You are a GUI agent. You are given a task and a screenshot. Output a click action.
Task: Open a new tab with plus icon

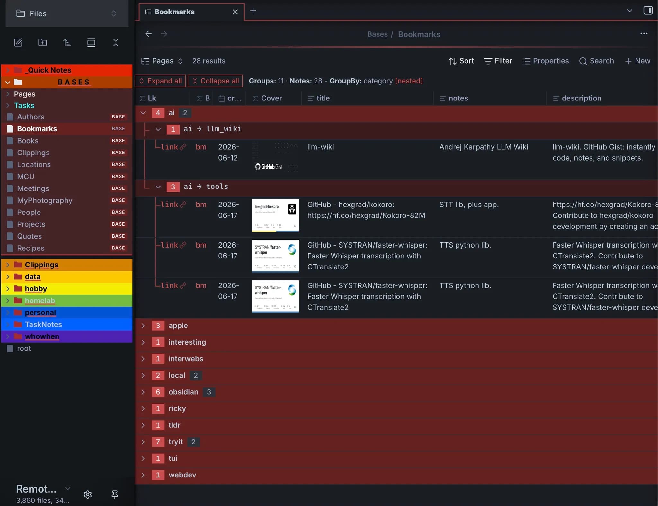click(253, 11)
